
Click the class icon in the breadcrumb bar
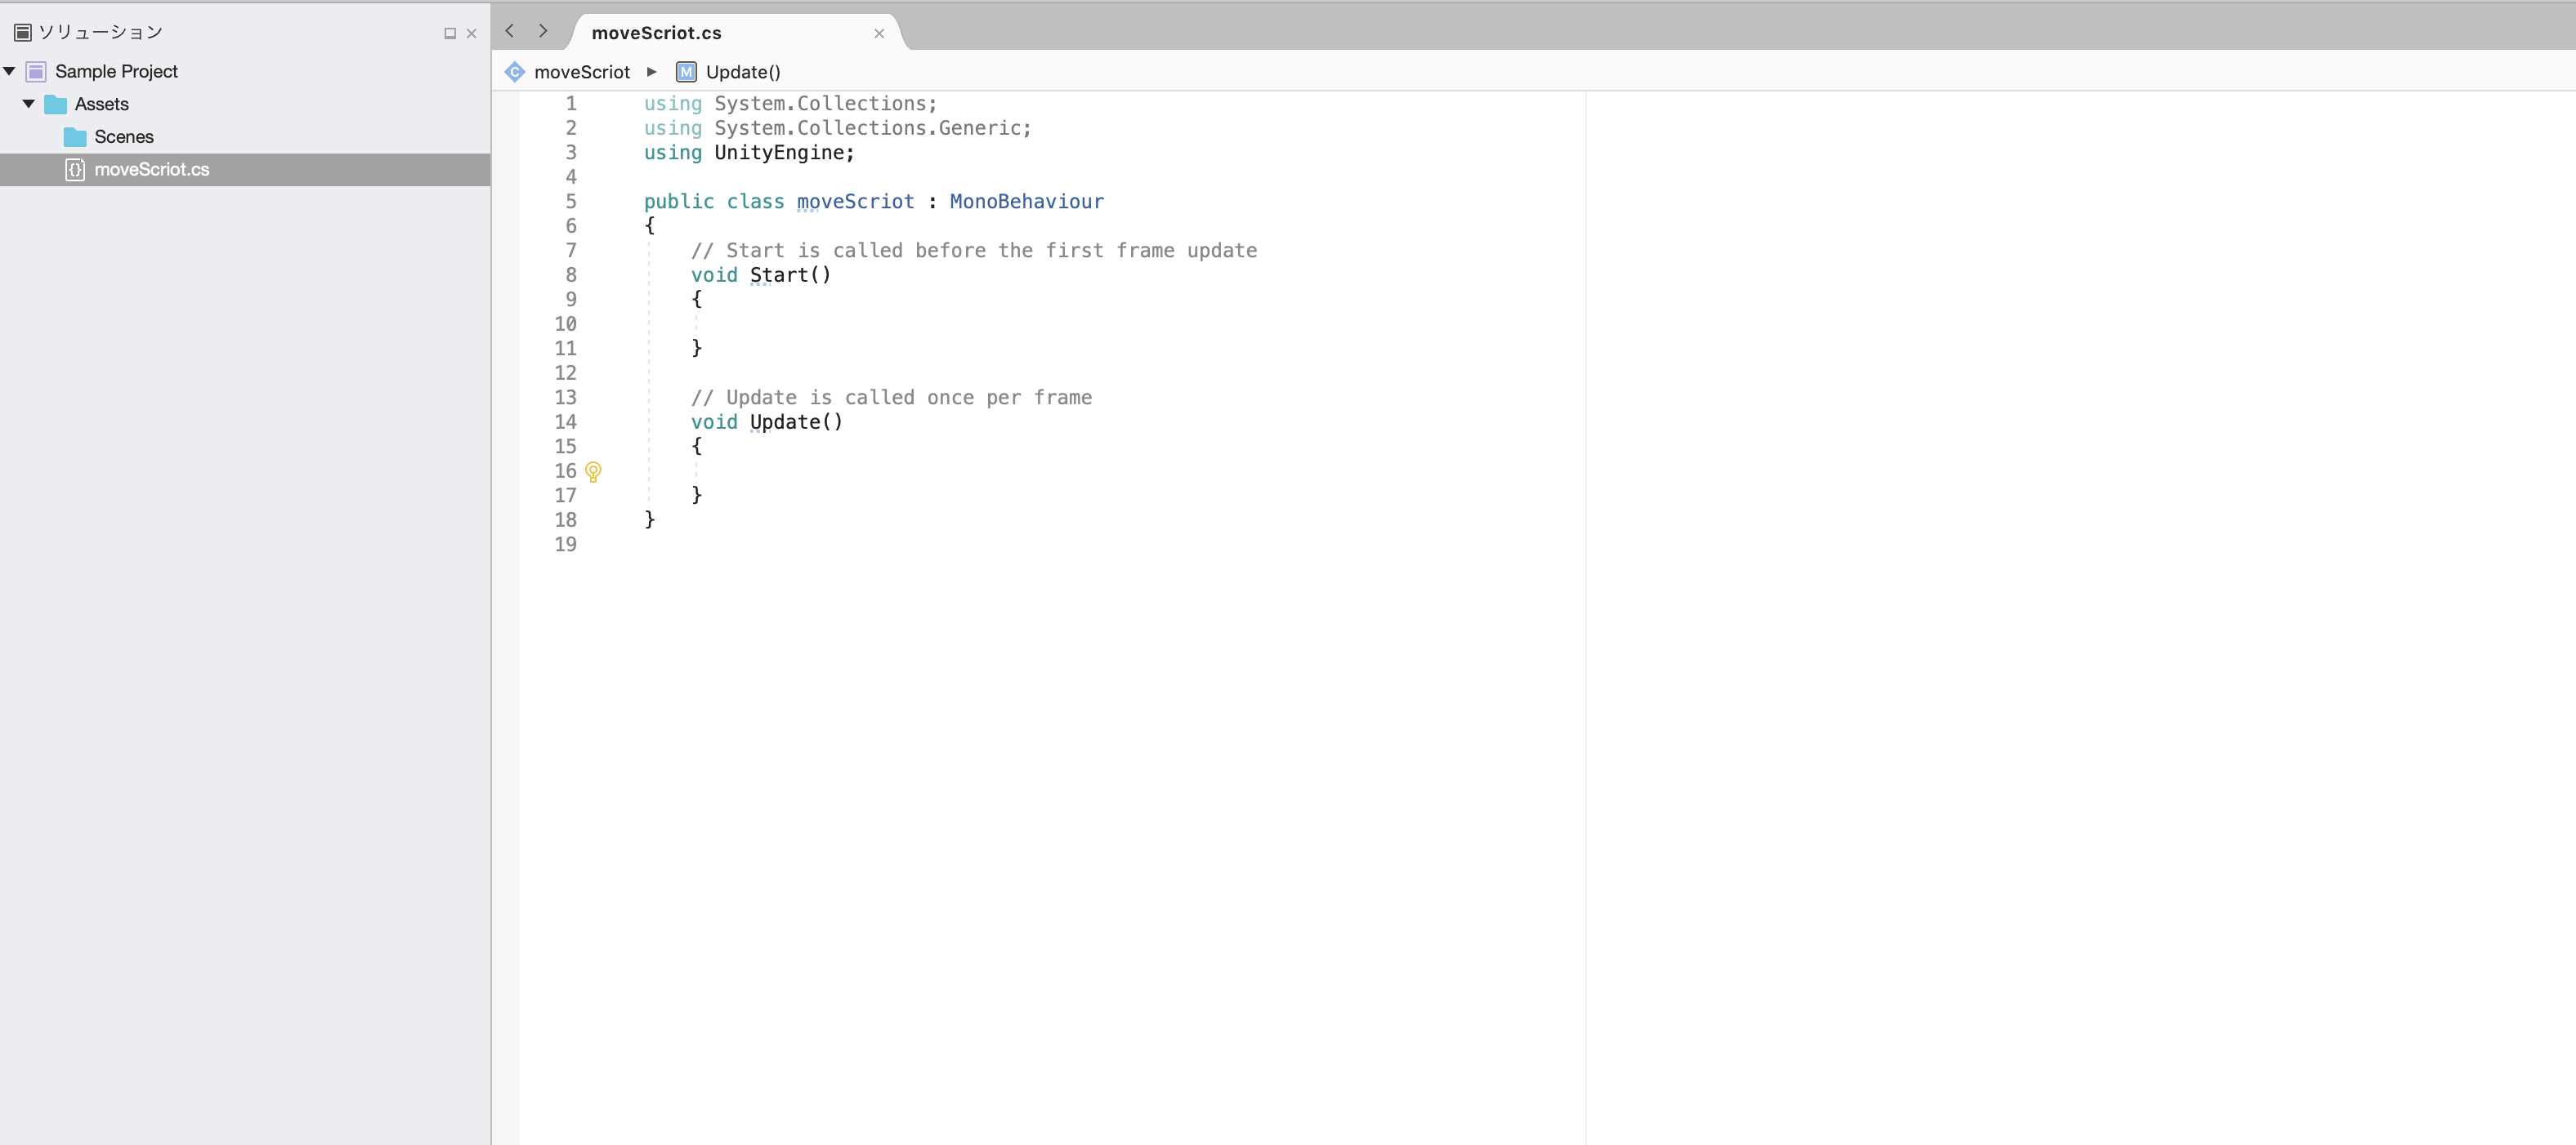[515, 72]
